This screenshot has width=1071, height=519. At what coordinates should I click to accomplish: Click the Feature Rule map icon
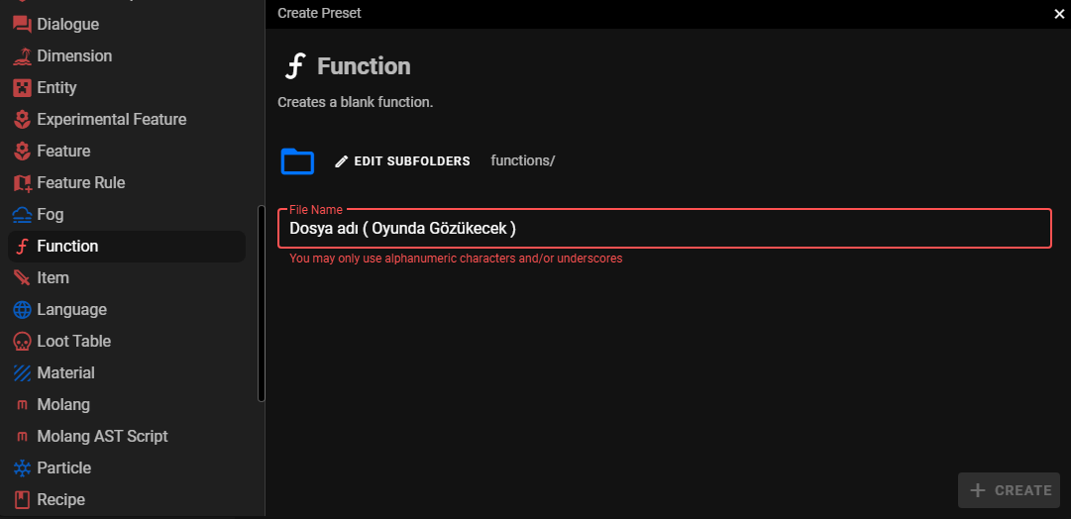pos(22,183)
